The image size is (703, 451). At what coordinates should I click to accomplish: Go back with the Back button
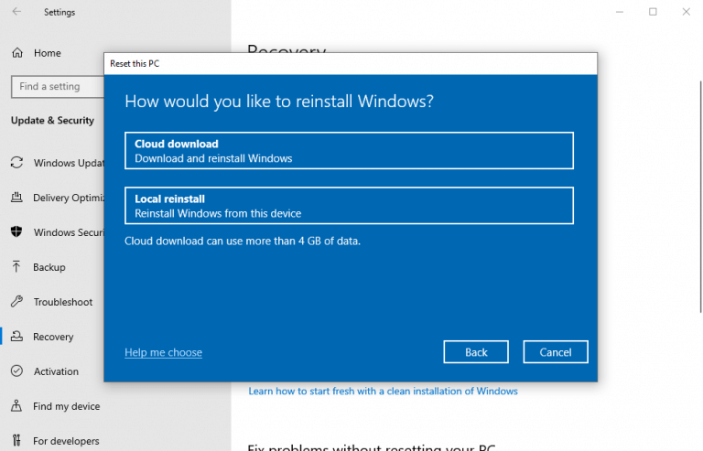[x=476, y=352]
